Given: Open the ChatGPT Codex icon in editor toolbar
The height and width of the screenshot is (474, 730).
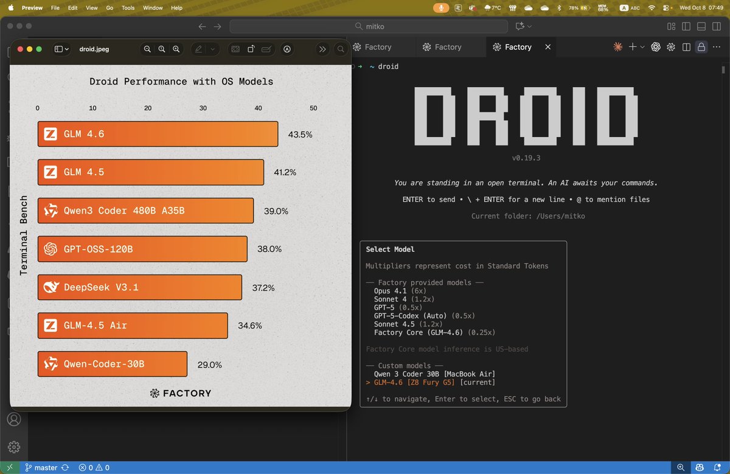Looking at the screenshot, I should coord(656,47).
